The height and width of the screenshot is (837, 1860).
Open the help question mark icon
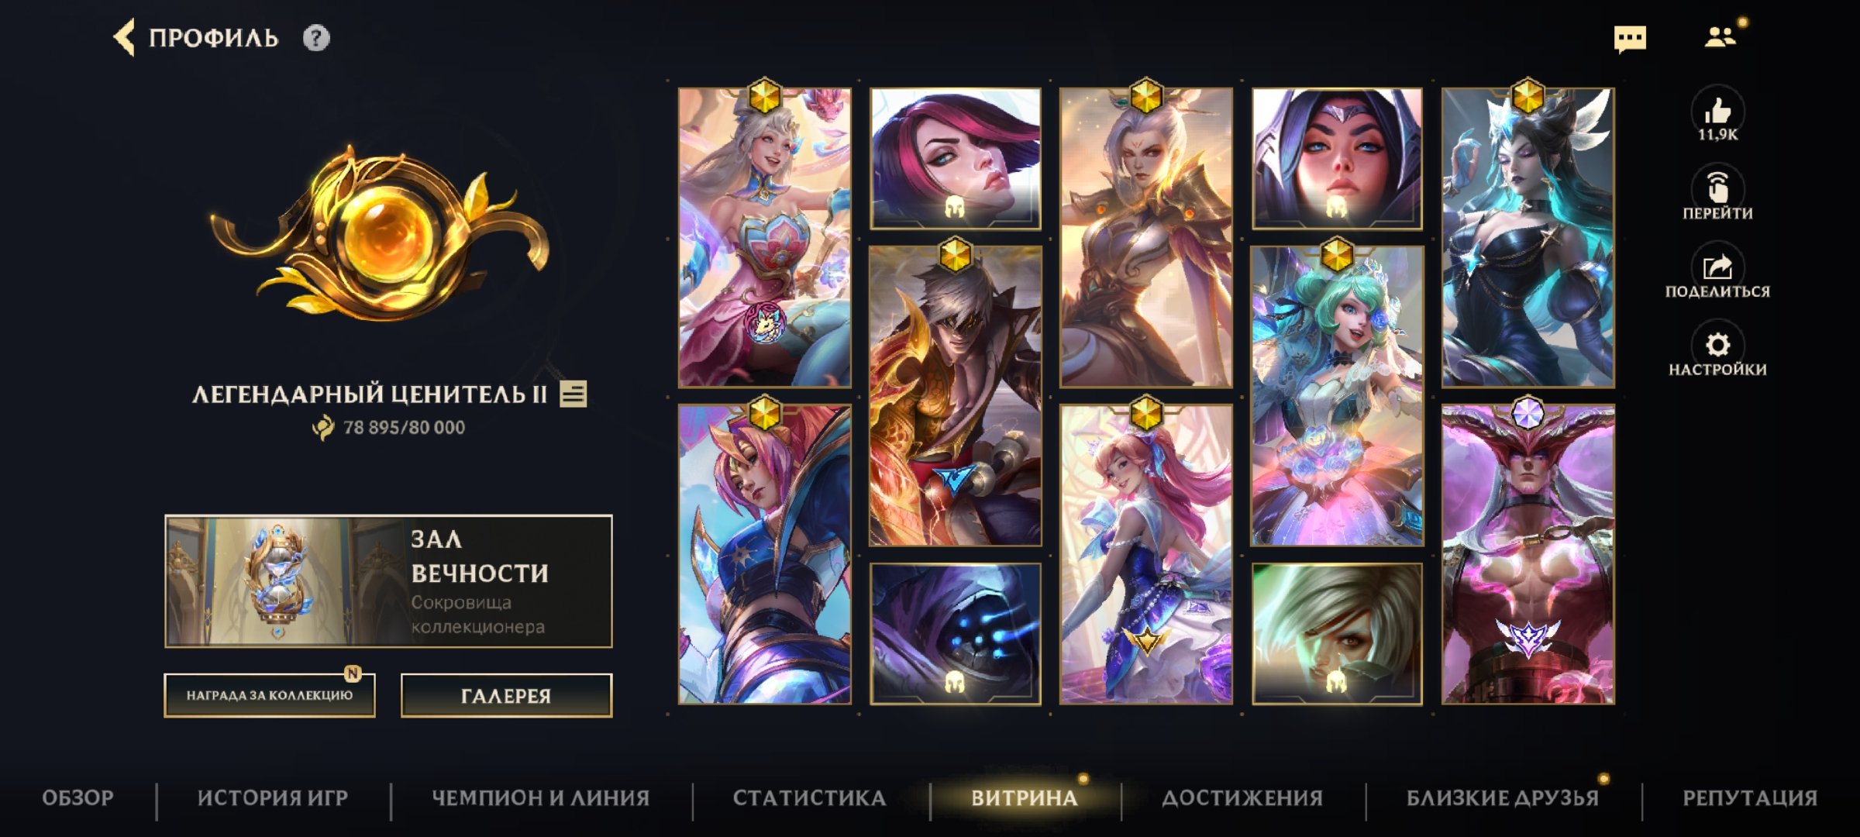316,37
